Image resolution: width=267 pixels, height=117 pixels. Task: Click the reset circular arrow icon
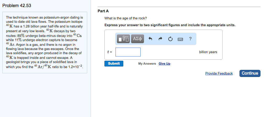pos(170,39)
